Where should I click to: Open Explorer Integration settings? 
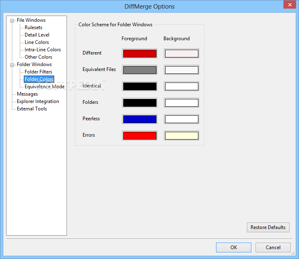(38, 101)
